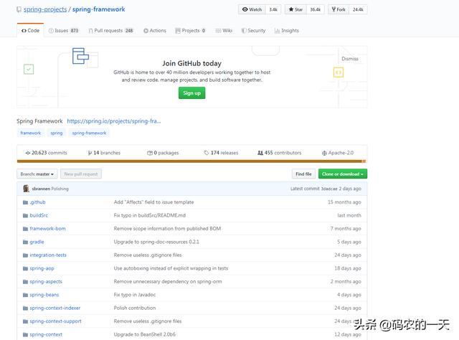Open the Insights tab
Image resolution: width=459 pixels, height=340 pixels.
[x=287, y=30]
